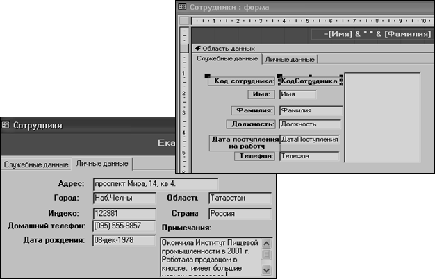Click the Дата рождения field 08-дек-1978
This screenshot has width=435, height=279.
click(x=124, y=240)
